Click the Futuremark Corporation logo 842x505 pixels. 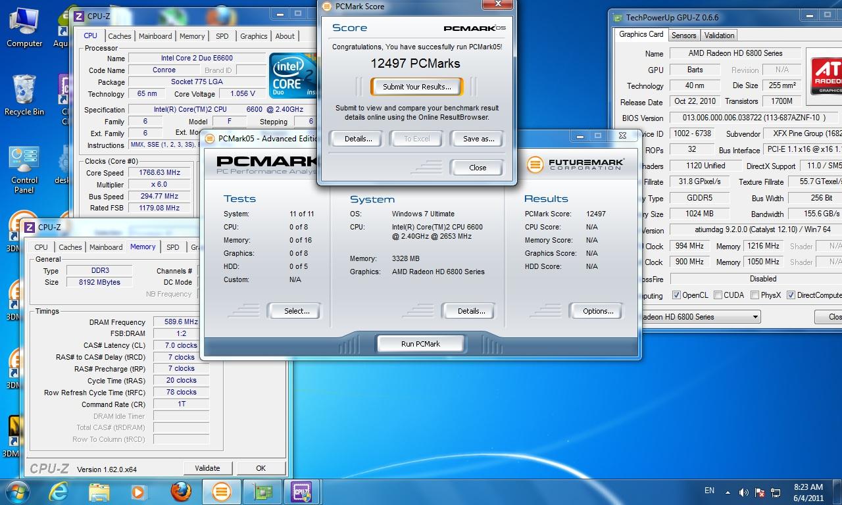(576, 164)
